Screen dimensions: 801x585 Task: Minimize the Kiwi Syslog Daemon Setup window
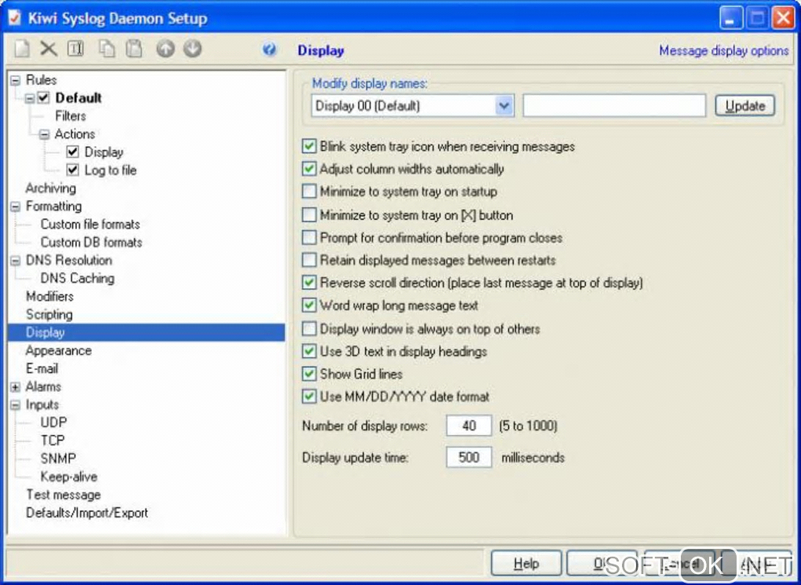point(731,18)
